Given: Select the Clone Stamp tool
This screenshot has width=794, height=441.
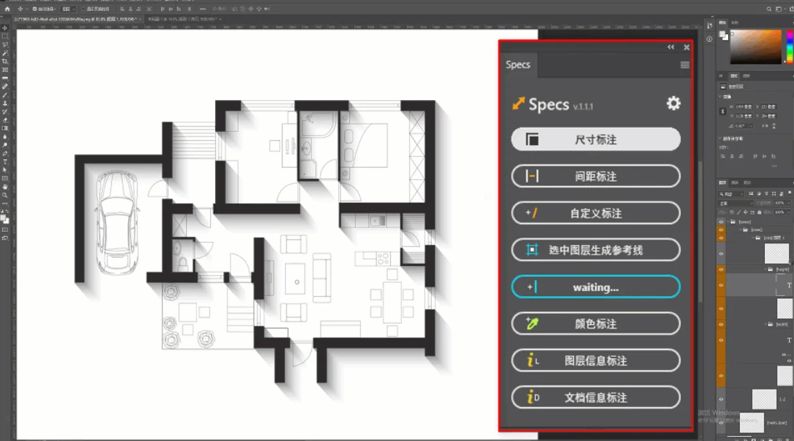Looking at the screenshot, I should pyautogui.click(x=5, y=103).
